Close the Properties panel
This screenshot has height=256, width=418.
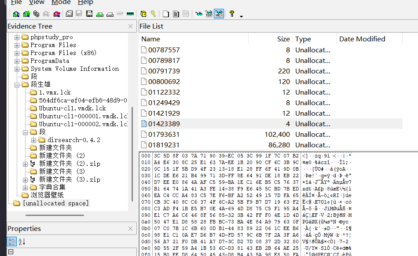click(x=130, y=229)
